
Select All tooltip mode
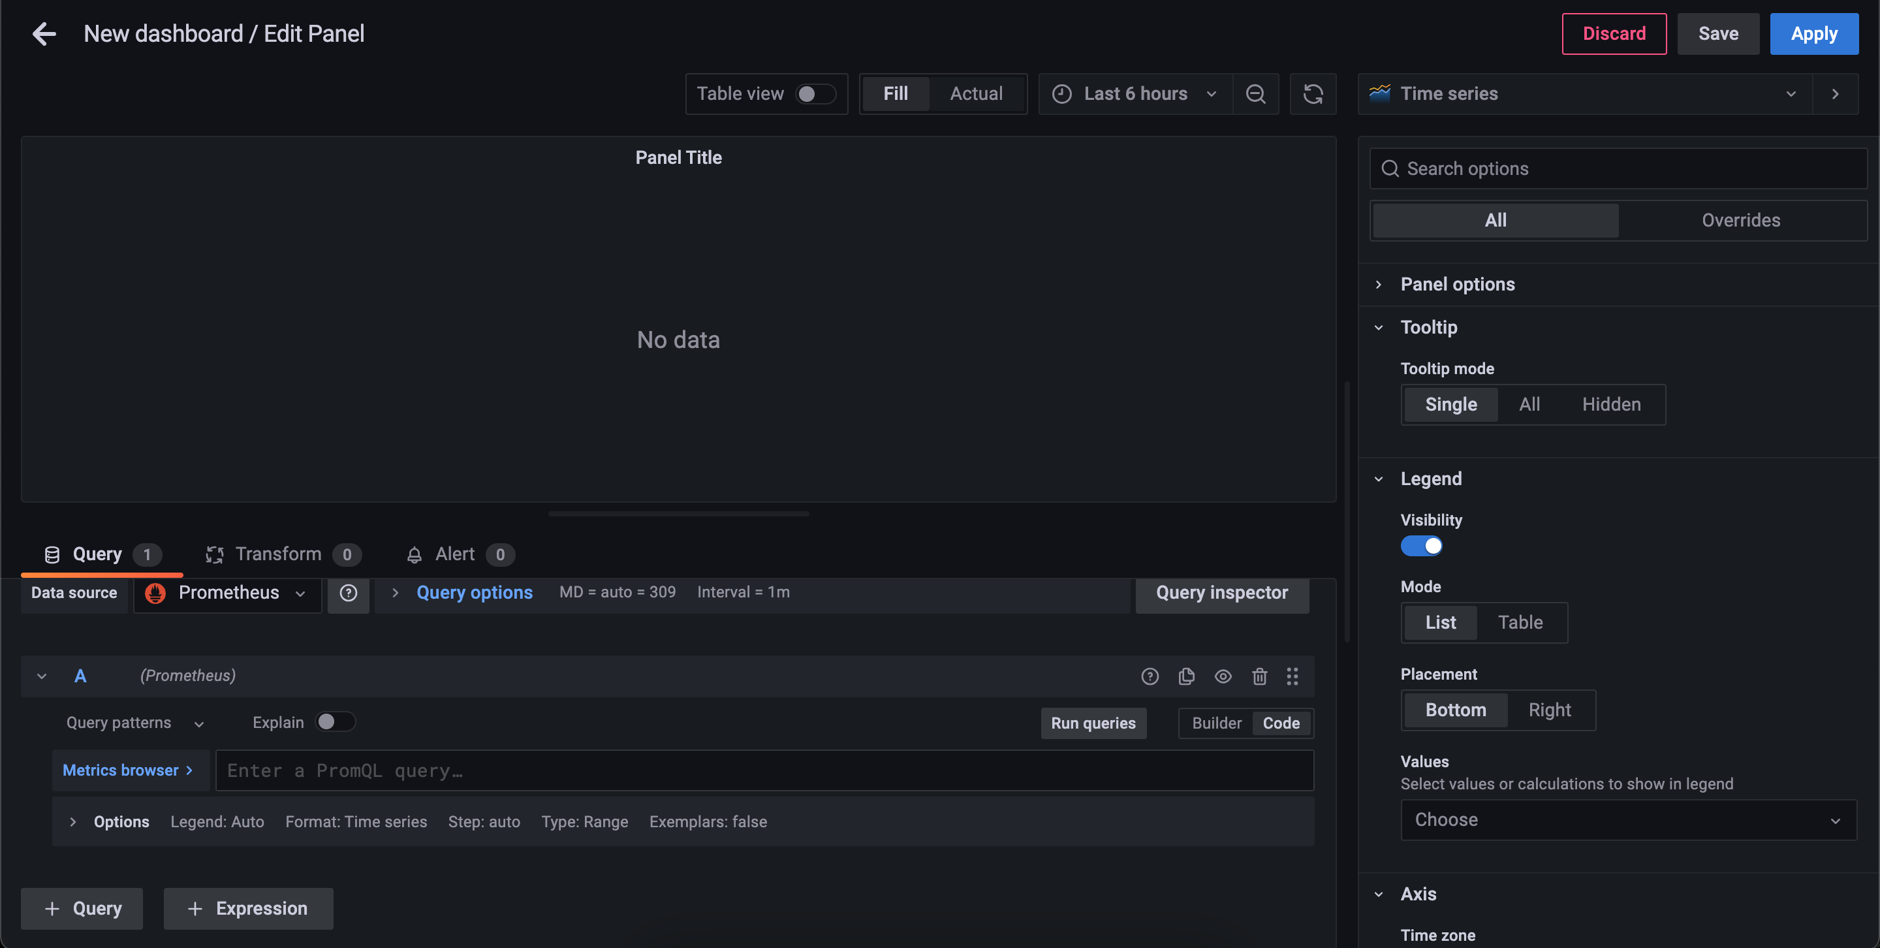pos(1529,404)
